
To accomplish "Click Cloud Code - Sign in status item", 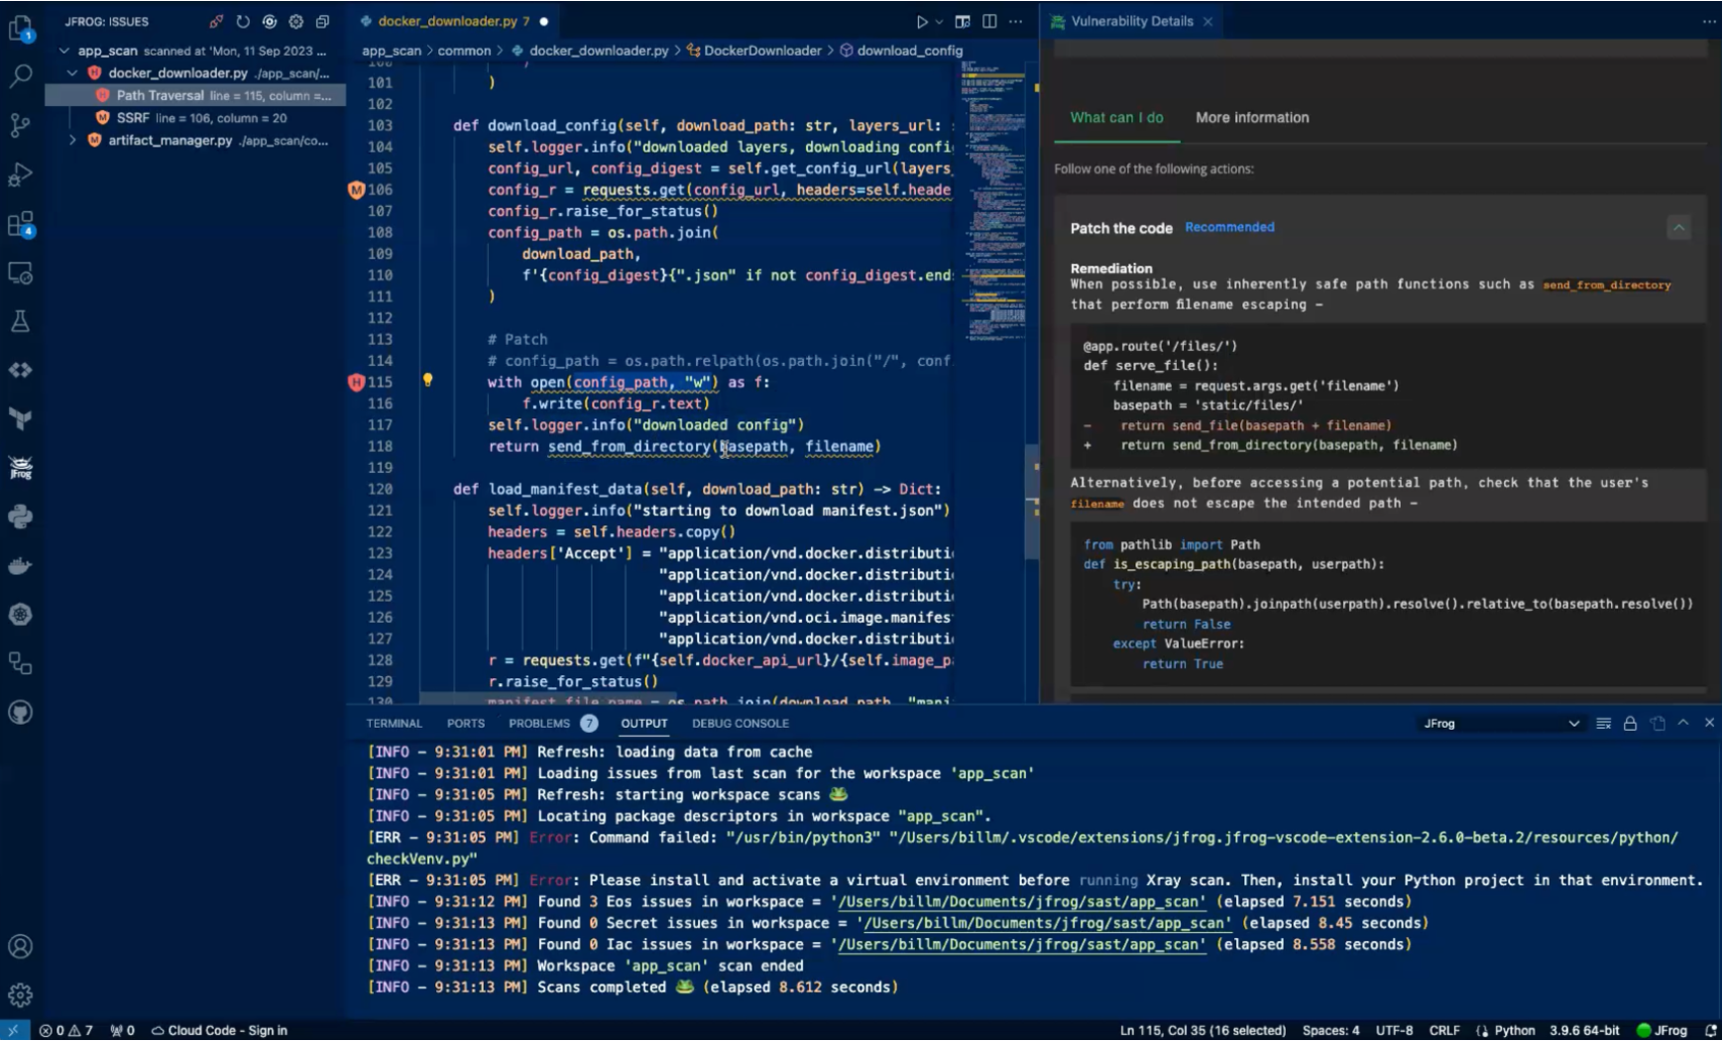I will tap(219, 1030).
